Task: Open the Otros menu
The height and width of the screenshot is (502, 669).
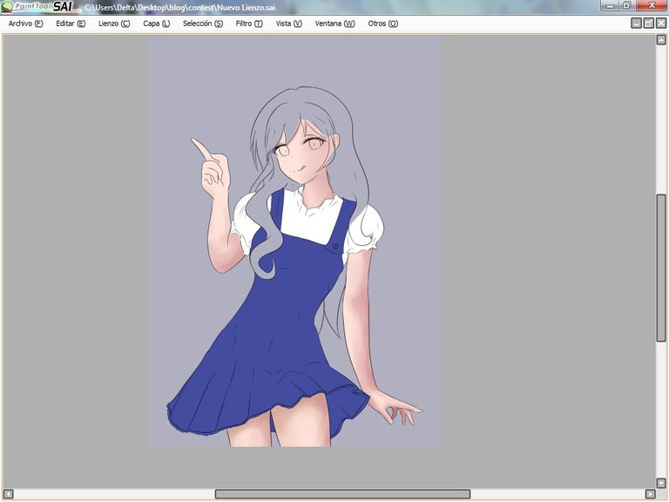Action: coord(383,24)
